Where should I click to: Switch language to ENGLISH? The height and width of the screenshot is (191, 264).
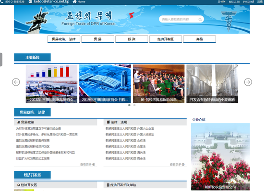pyautogui.click(x=234, y=2)
